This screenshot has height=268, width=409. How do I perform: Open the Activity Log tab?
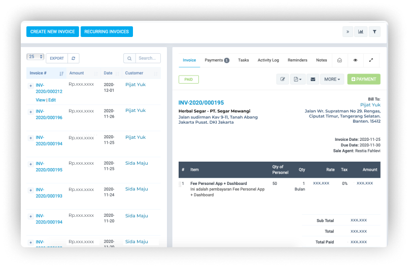click(x=268, y=60)
